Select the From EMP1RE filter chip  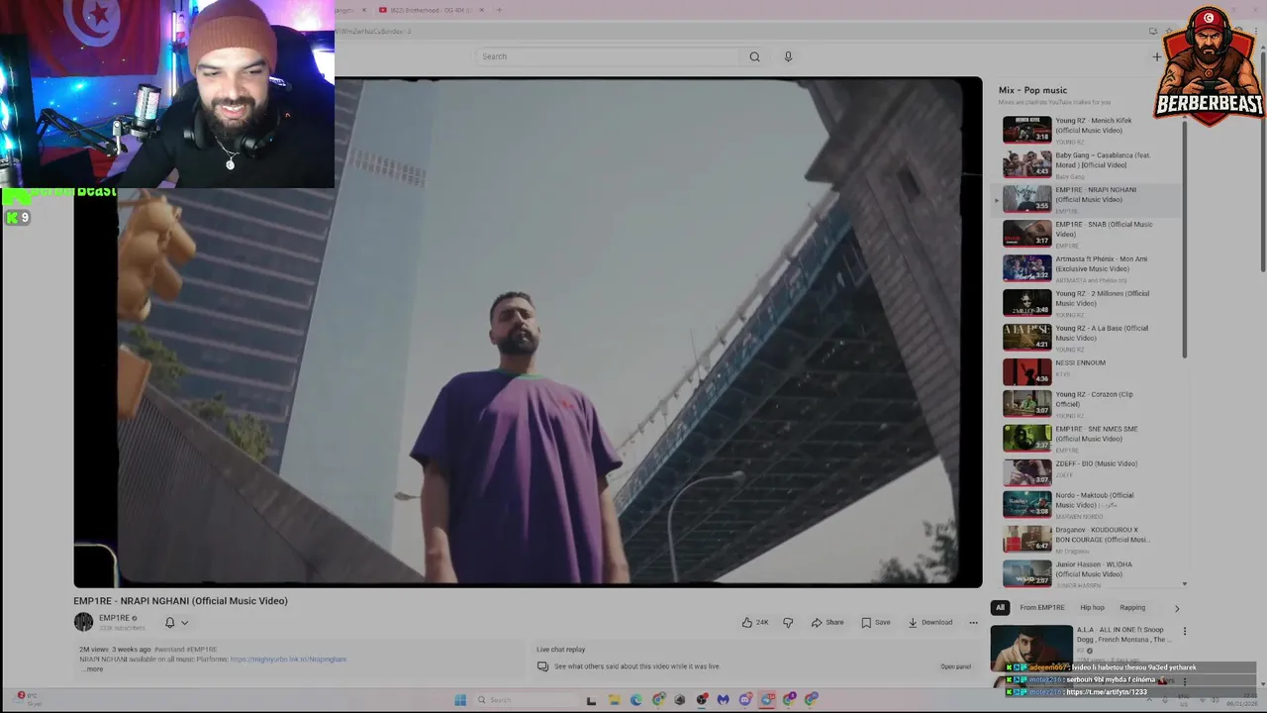pos(1042,607)
